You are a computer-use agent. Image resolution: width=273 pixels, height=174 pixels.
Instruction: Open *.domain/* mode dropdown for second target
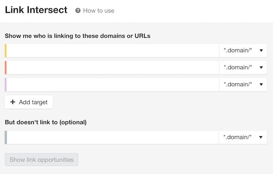click(x=243, y=68)
